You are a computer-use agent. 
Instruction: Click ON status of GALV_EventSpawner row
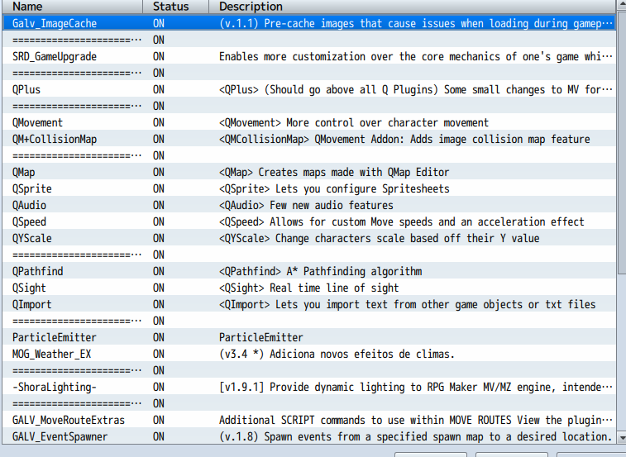click(x=159, y=436)
